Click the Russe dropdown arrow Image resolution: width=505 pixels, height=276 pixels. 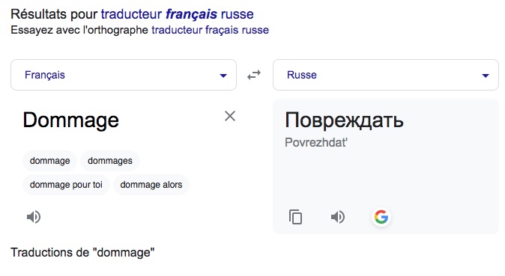tap(486, 76)
